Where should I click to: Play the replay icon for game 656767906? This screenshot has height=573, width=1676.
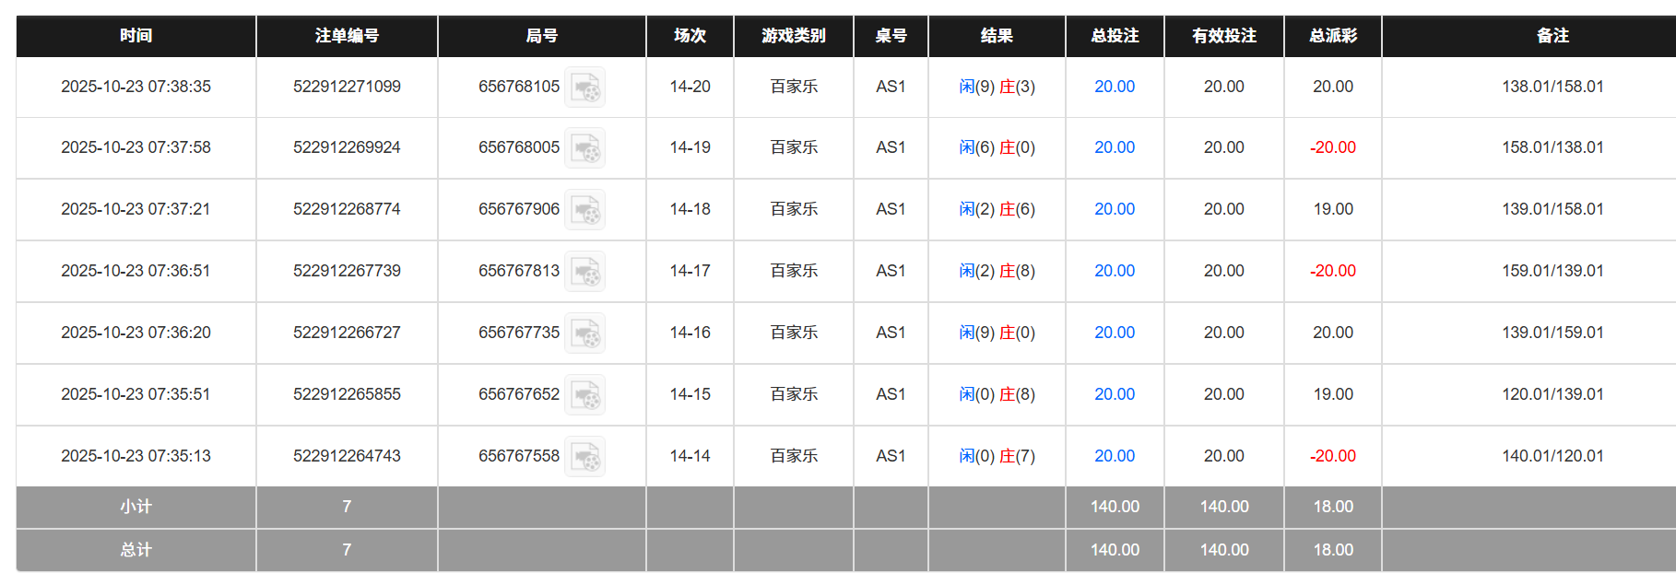pyautogui.click(x=584, y=209)
